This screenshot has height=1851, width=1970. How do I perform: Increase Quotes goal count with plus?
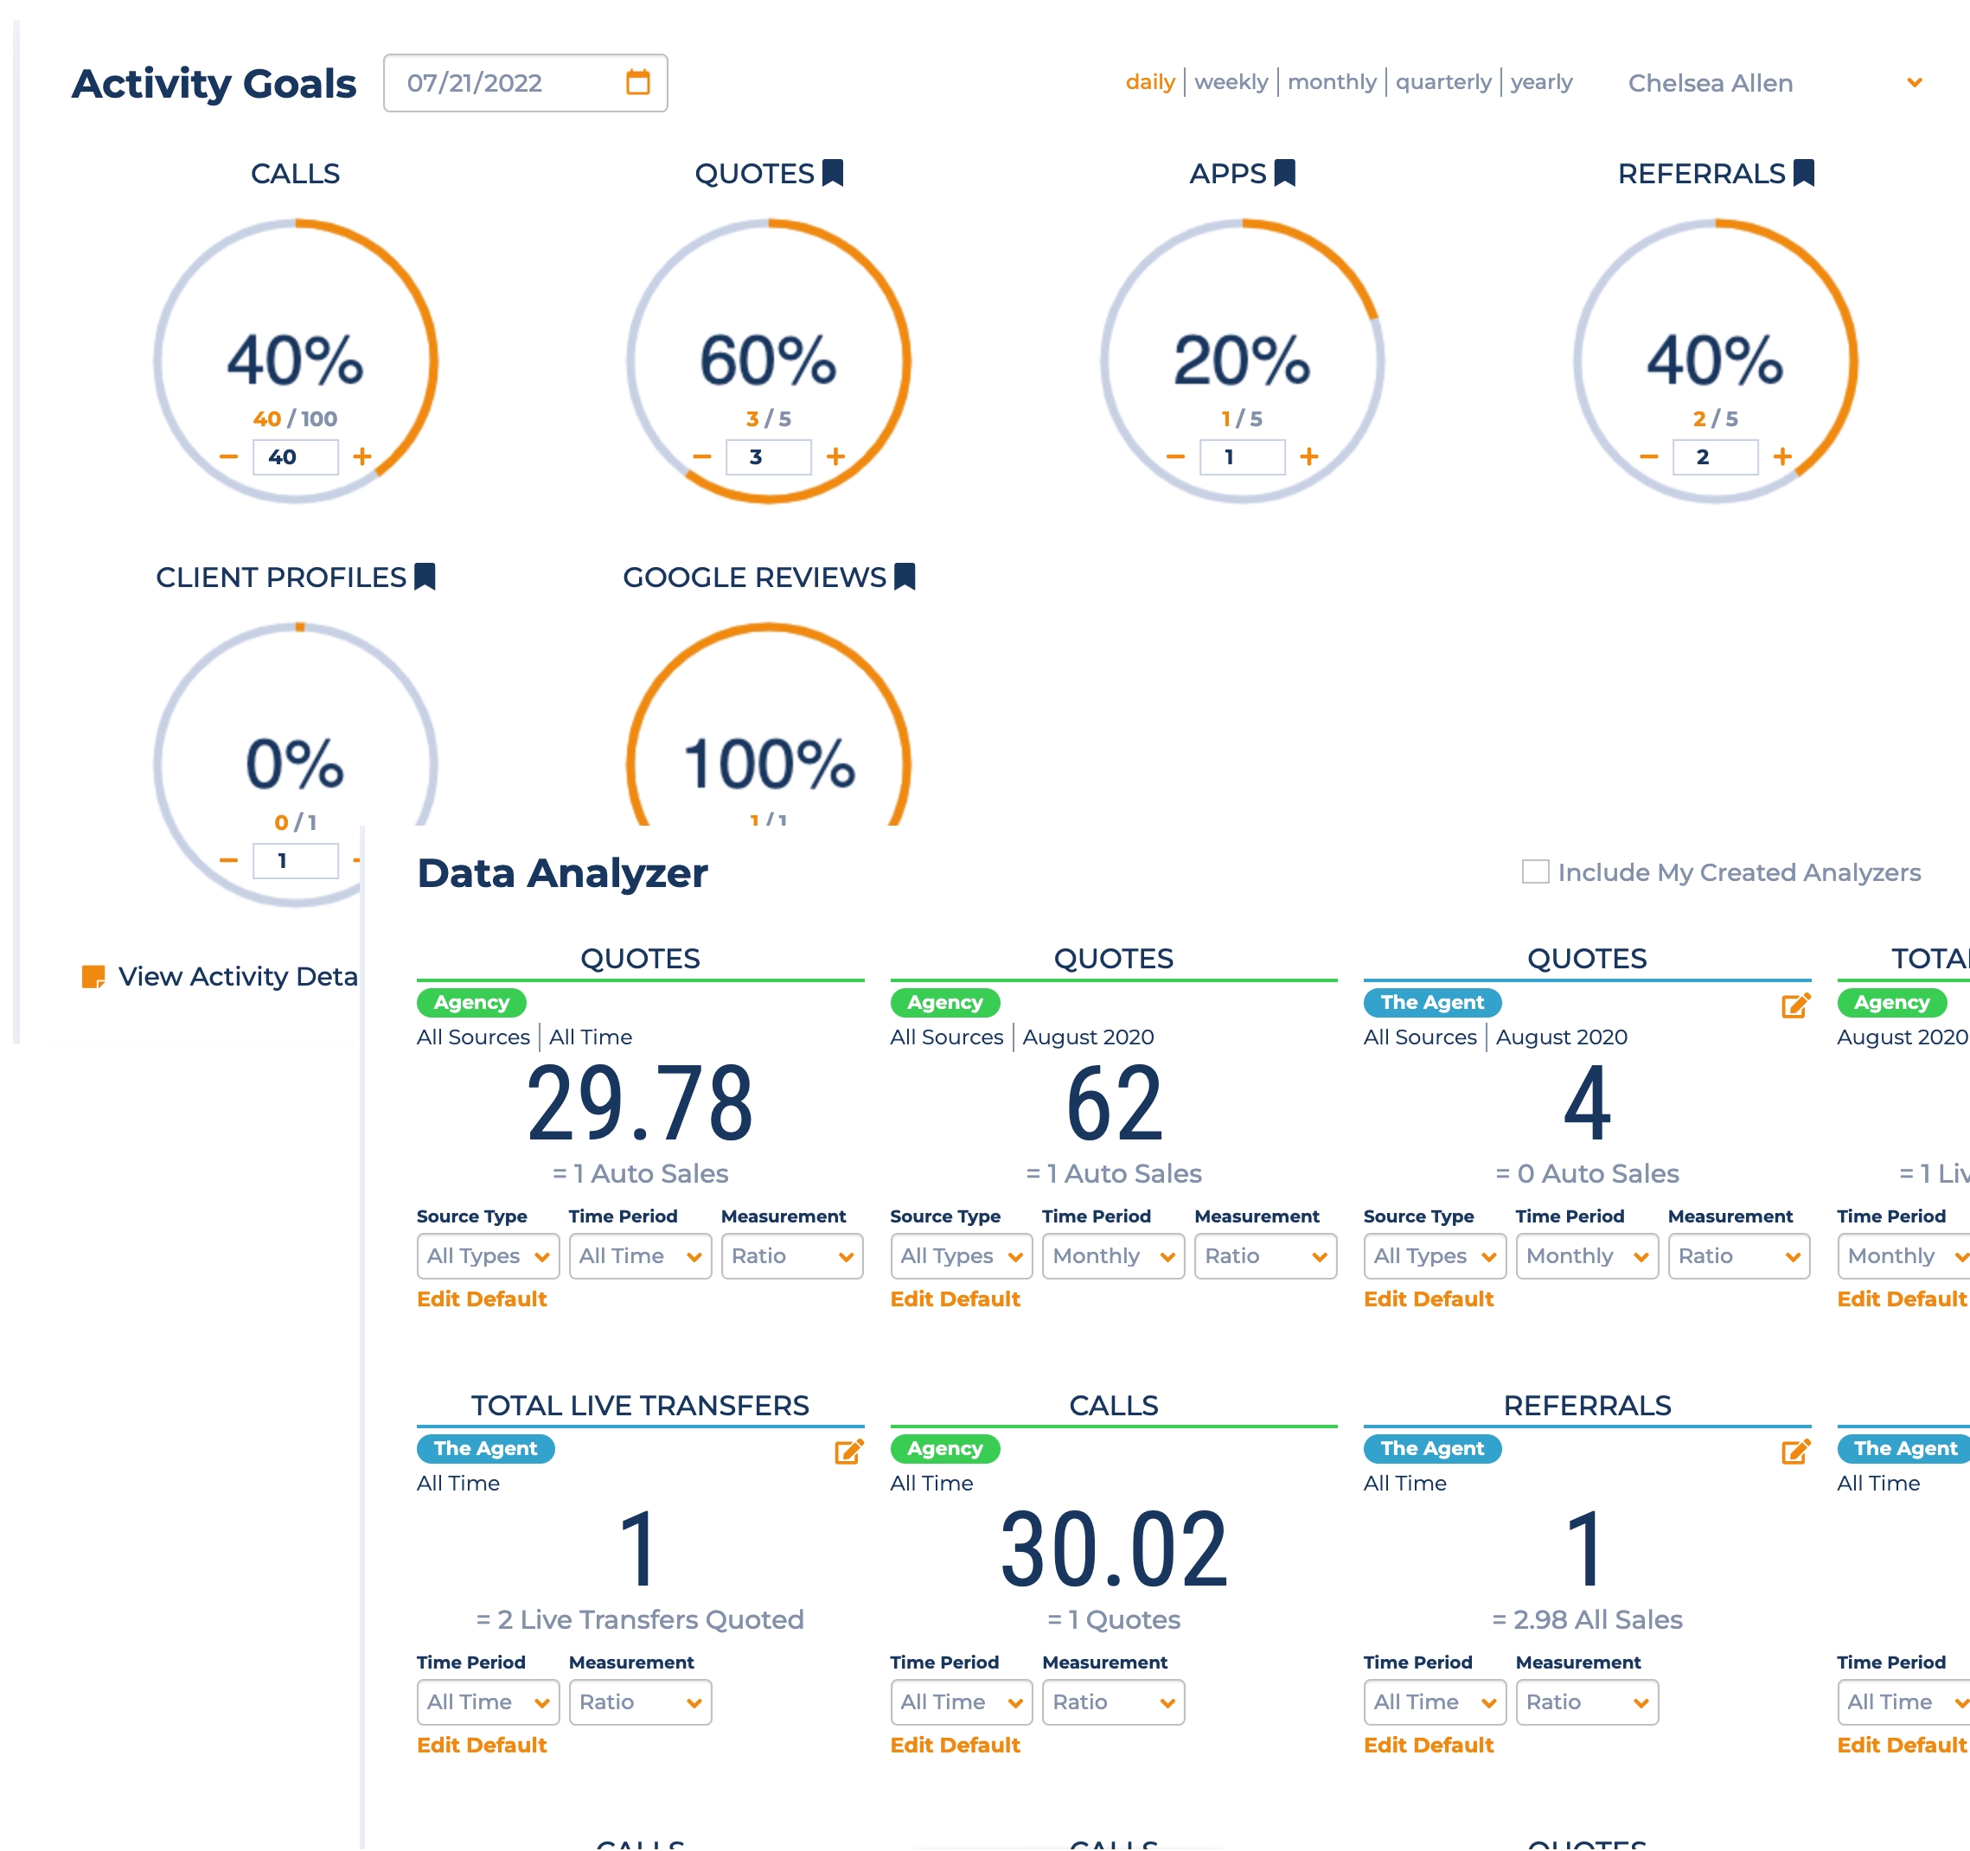tap(836, 456)
